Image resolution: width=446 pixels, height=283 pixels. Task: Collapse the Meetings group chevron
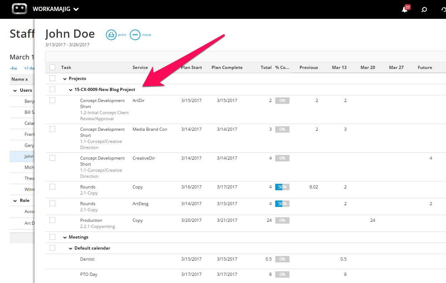pyautogui.click(x=65, y=237)
